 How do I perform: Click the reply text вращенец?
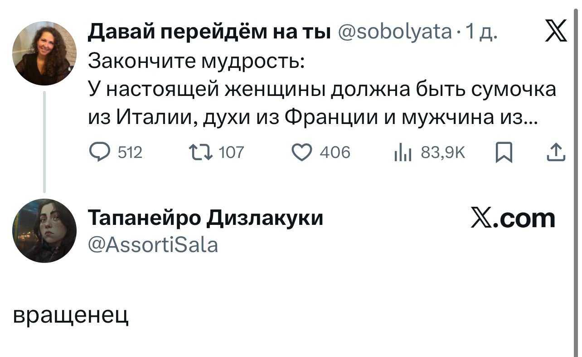coord(71,315)
